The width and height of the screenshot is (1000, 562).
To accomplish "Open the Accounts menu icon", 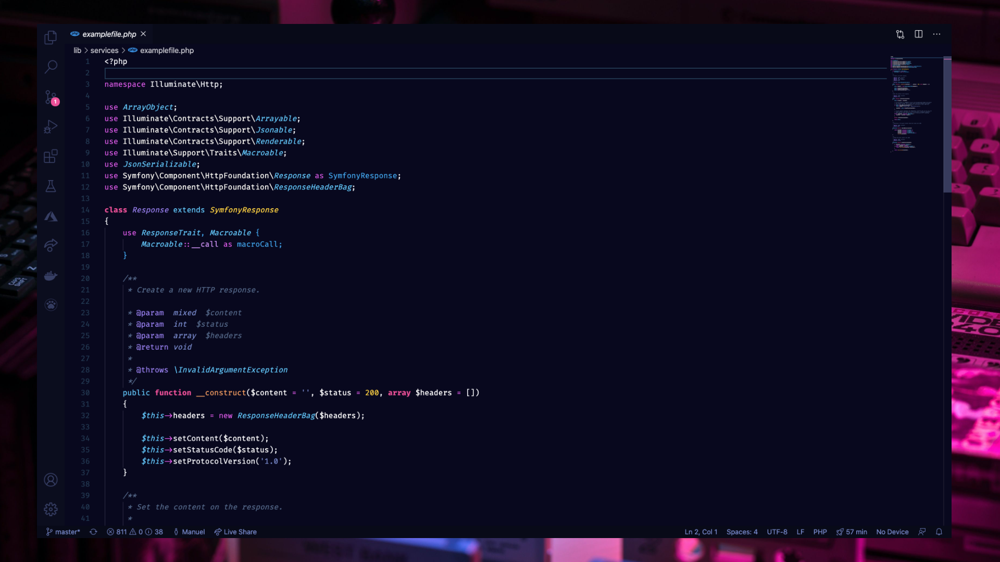I will click(x=51, y=480).
